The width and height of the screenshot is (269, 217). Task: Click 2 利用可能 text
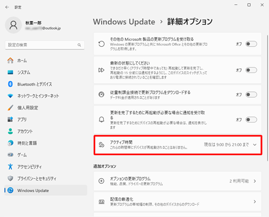pos(239,181)
